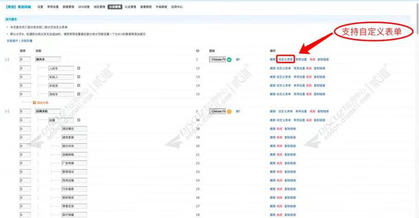Click red 关闭 in the ID 1 row
This screenshot has height=218, width=419.
(x=312, y=59)
